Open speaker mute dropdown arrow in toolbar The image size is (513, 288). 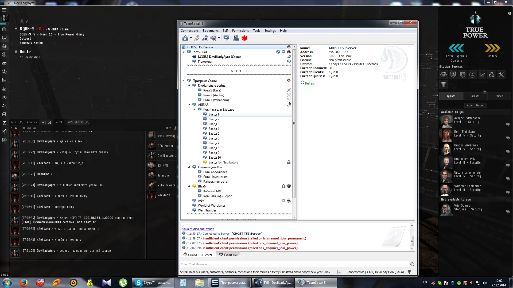[x=219, y=38]
